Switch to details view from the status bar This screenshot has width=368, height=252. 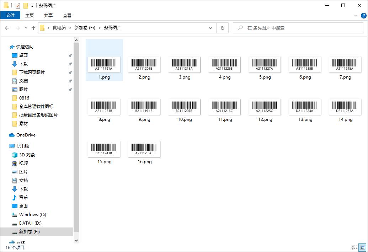[354, 247]
